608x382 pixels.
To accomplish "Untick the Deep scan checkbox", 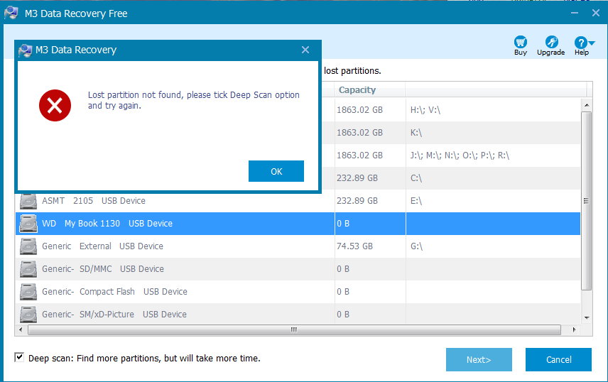I will (x=19, y=357).
